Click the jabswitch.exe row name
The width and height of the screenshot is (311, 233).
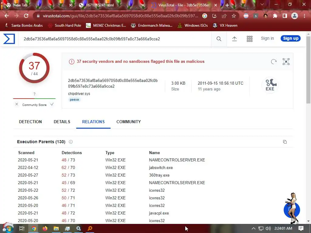click(161, 167)
